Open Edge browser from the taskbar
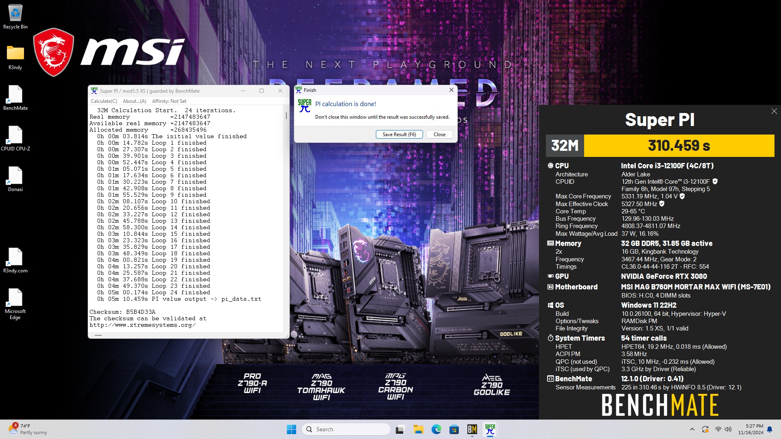 [436, 429]
